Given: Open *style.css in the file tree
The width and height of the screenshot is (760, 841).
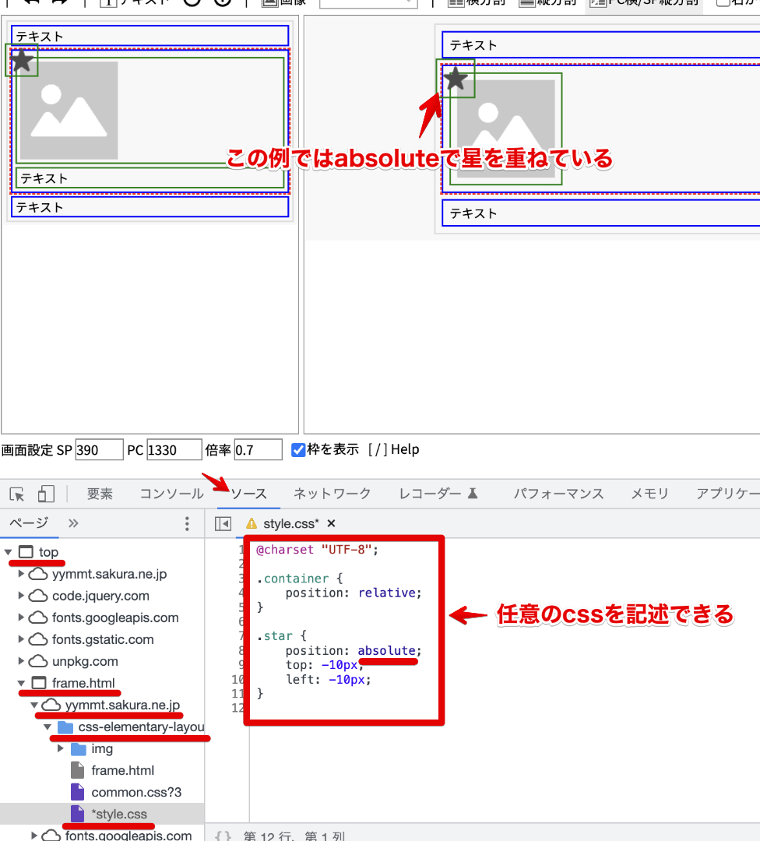Looking at the screenshot, I should (119, 815).
